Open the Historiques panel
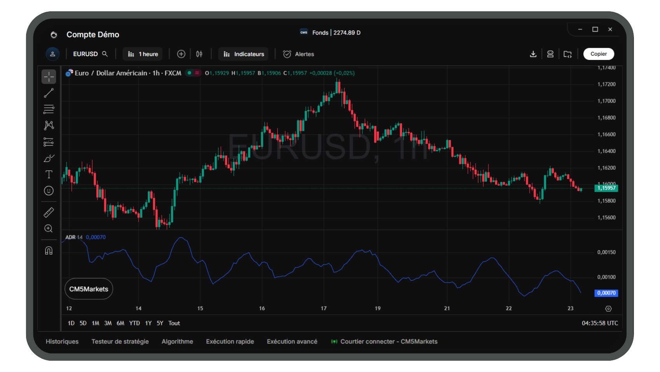This screenshot has width=660, height=372. coord(62,341)
